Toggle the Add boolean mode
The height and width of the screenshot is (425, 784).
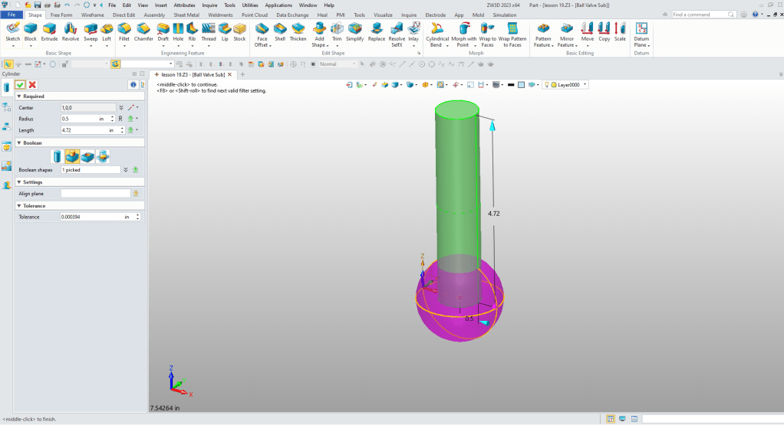pos(73,156)
